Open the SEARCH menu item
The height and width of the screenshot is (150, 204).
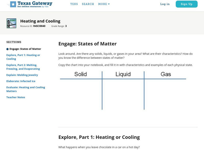[x=88, y=4]
